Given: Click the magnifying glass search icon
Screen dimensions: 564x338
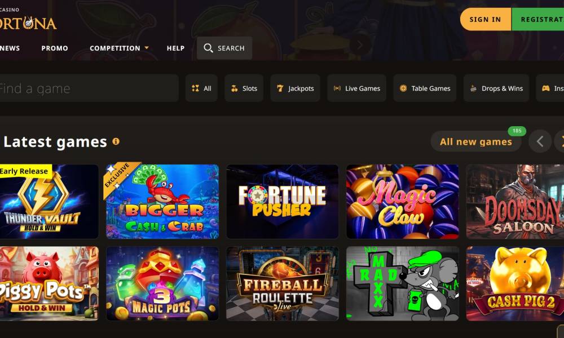Looking at the screenshot, I should pos(208,48).
